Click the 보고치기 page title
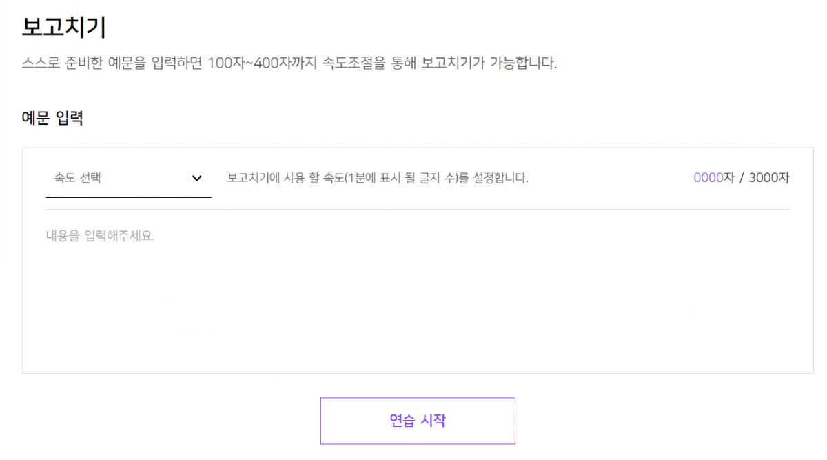Viewport: 827px width, 460px height. click(63, 27)
